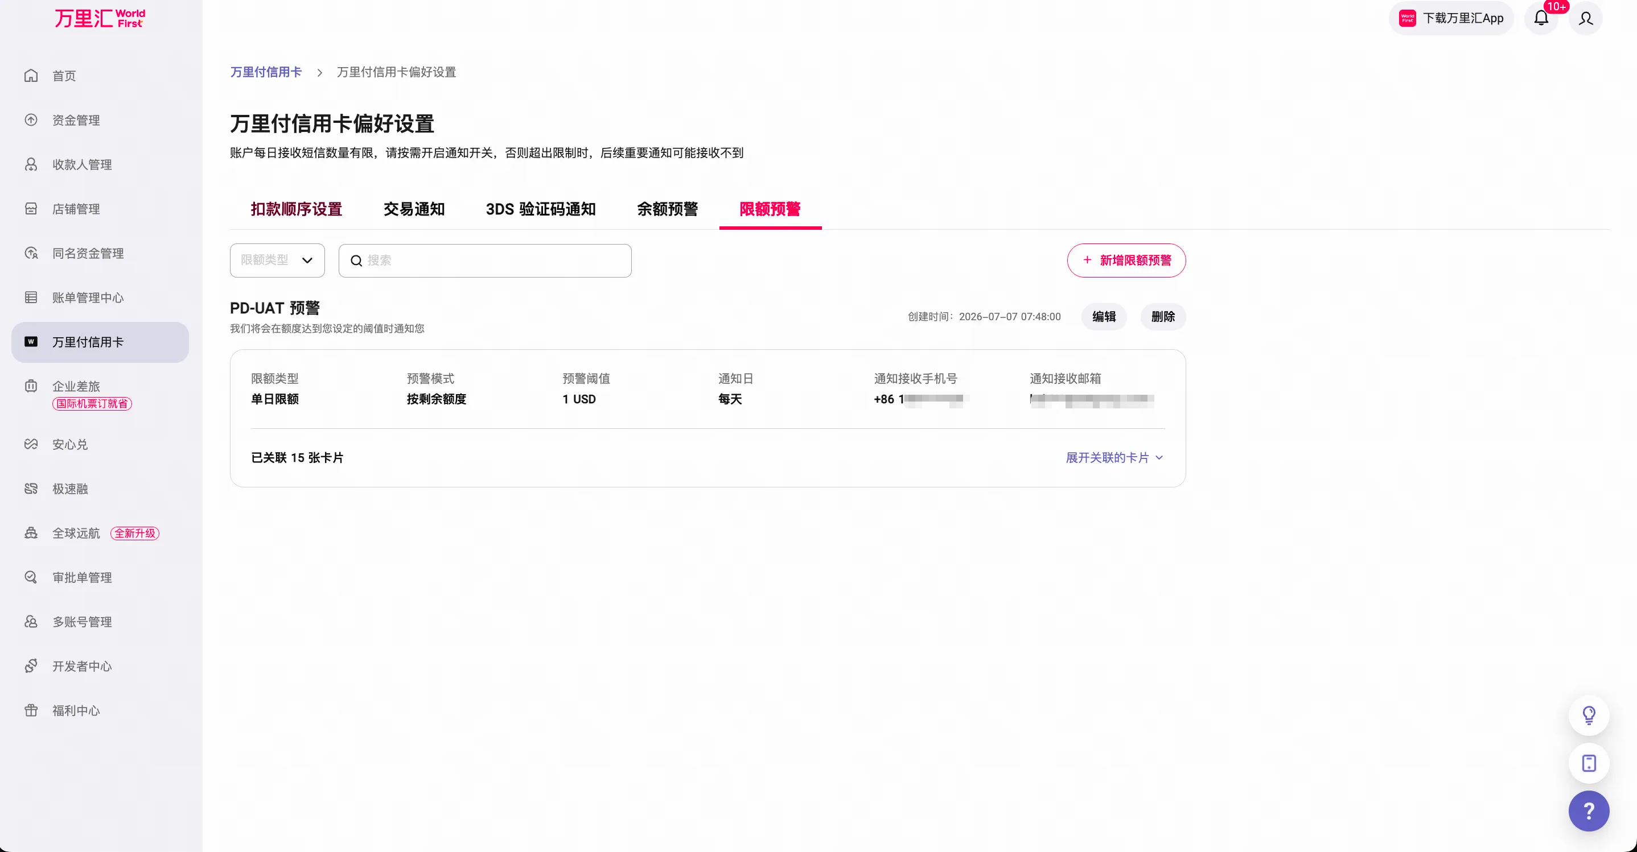Click the 全新升级 badge
Screen dimensions: 1637x852
(135, 533)
